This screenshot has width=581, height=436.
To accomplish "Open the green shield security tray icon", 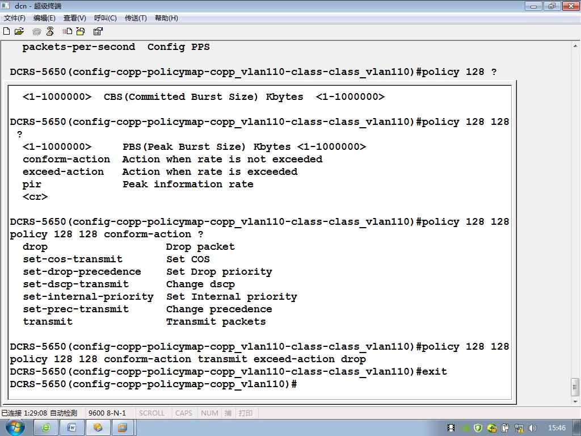I will pos(478,428).
